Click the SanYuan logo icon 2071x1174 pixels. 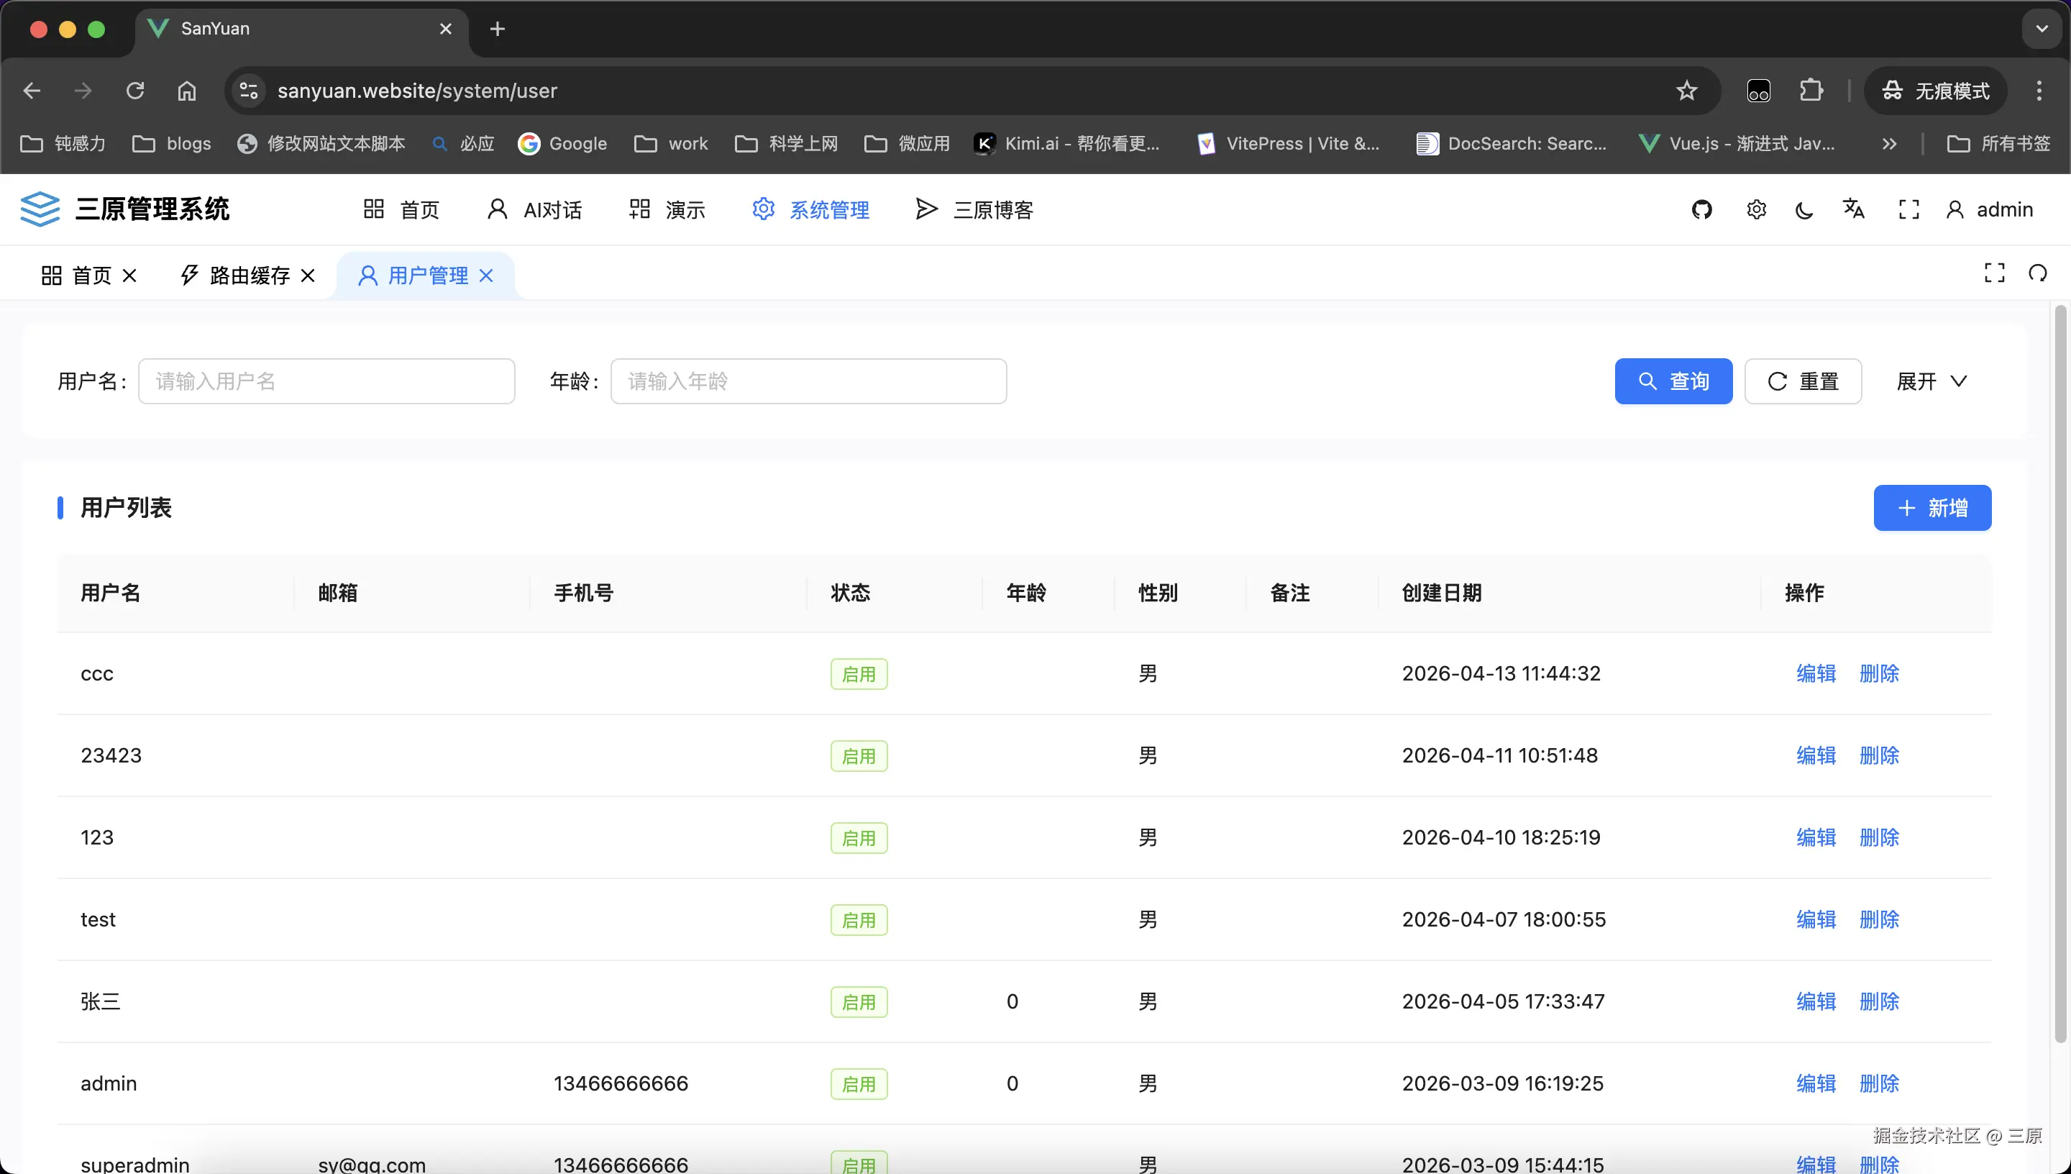[40, 209]
